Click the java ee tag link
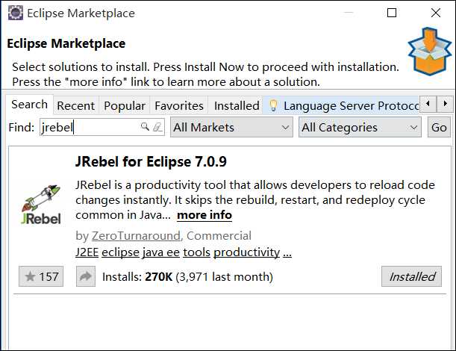Image resolution: width=456 pixels, height=351 pixels. (x=161, y=252)
